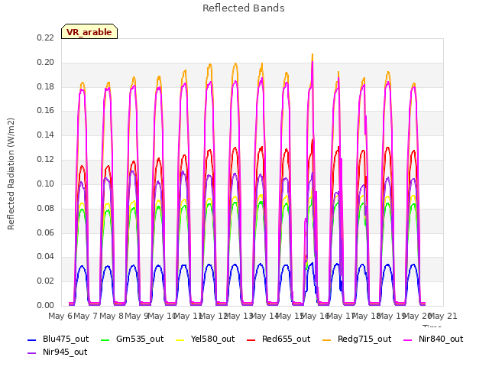This screenshot has width=489, height=367.
Task: Click the May 10 x-axis date label
Action: click(162, 316)
